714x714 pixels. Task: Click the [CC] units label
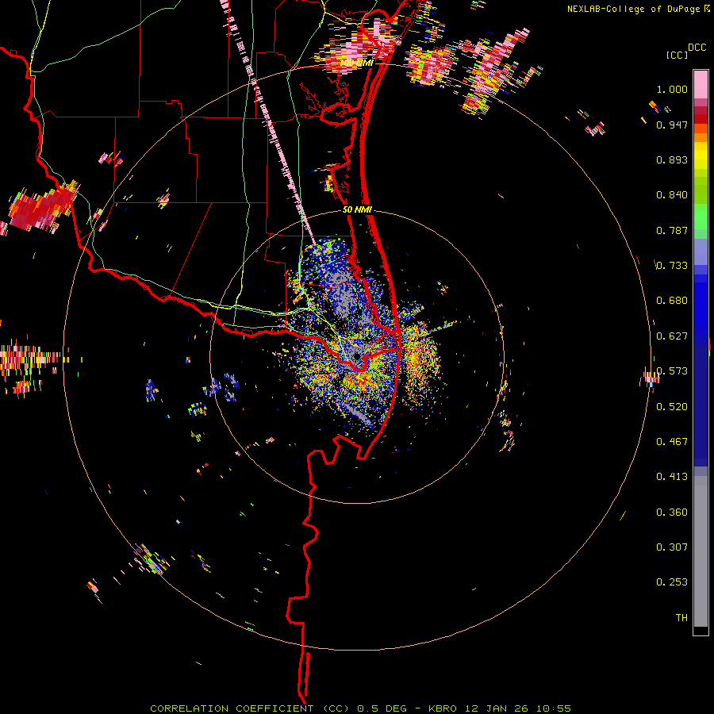[678, 55]
